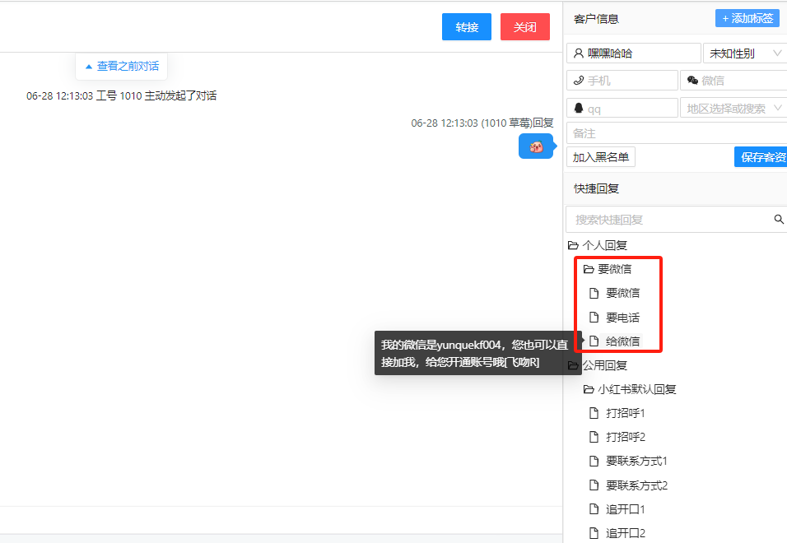Click the search magnifier icon in quick replies
The width and height of the screenshot is (787, 543).
click(779, 220)
